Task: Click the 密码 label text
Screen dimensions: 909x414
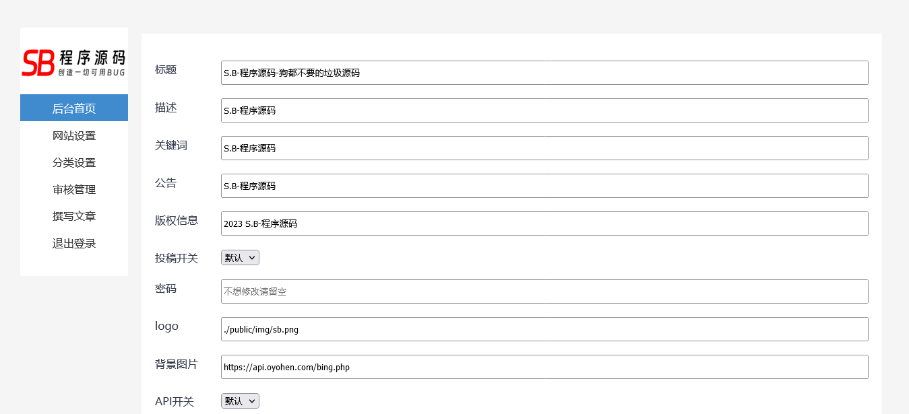Action: (166, 289)
